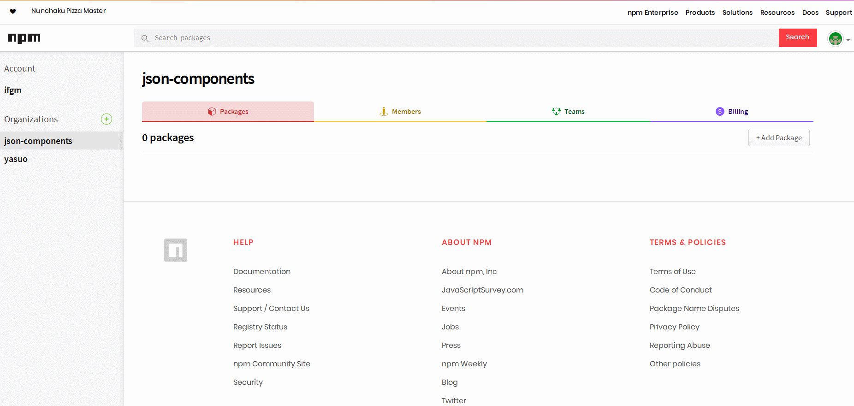The image size is (854, 406).
Task: Open the Events footer link
Action: point(453,308)
